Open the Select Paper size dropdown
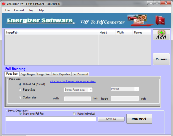The height and width of the screenshot is (136, 173). 78,90
